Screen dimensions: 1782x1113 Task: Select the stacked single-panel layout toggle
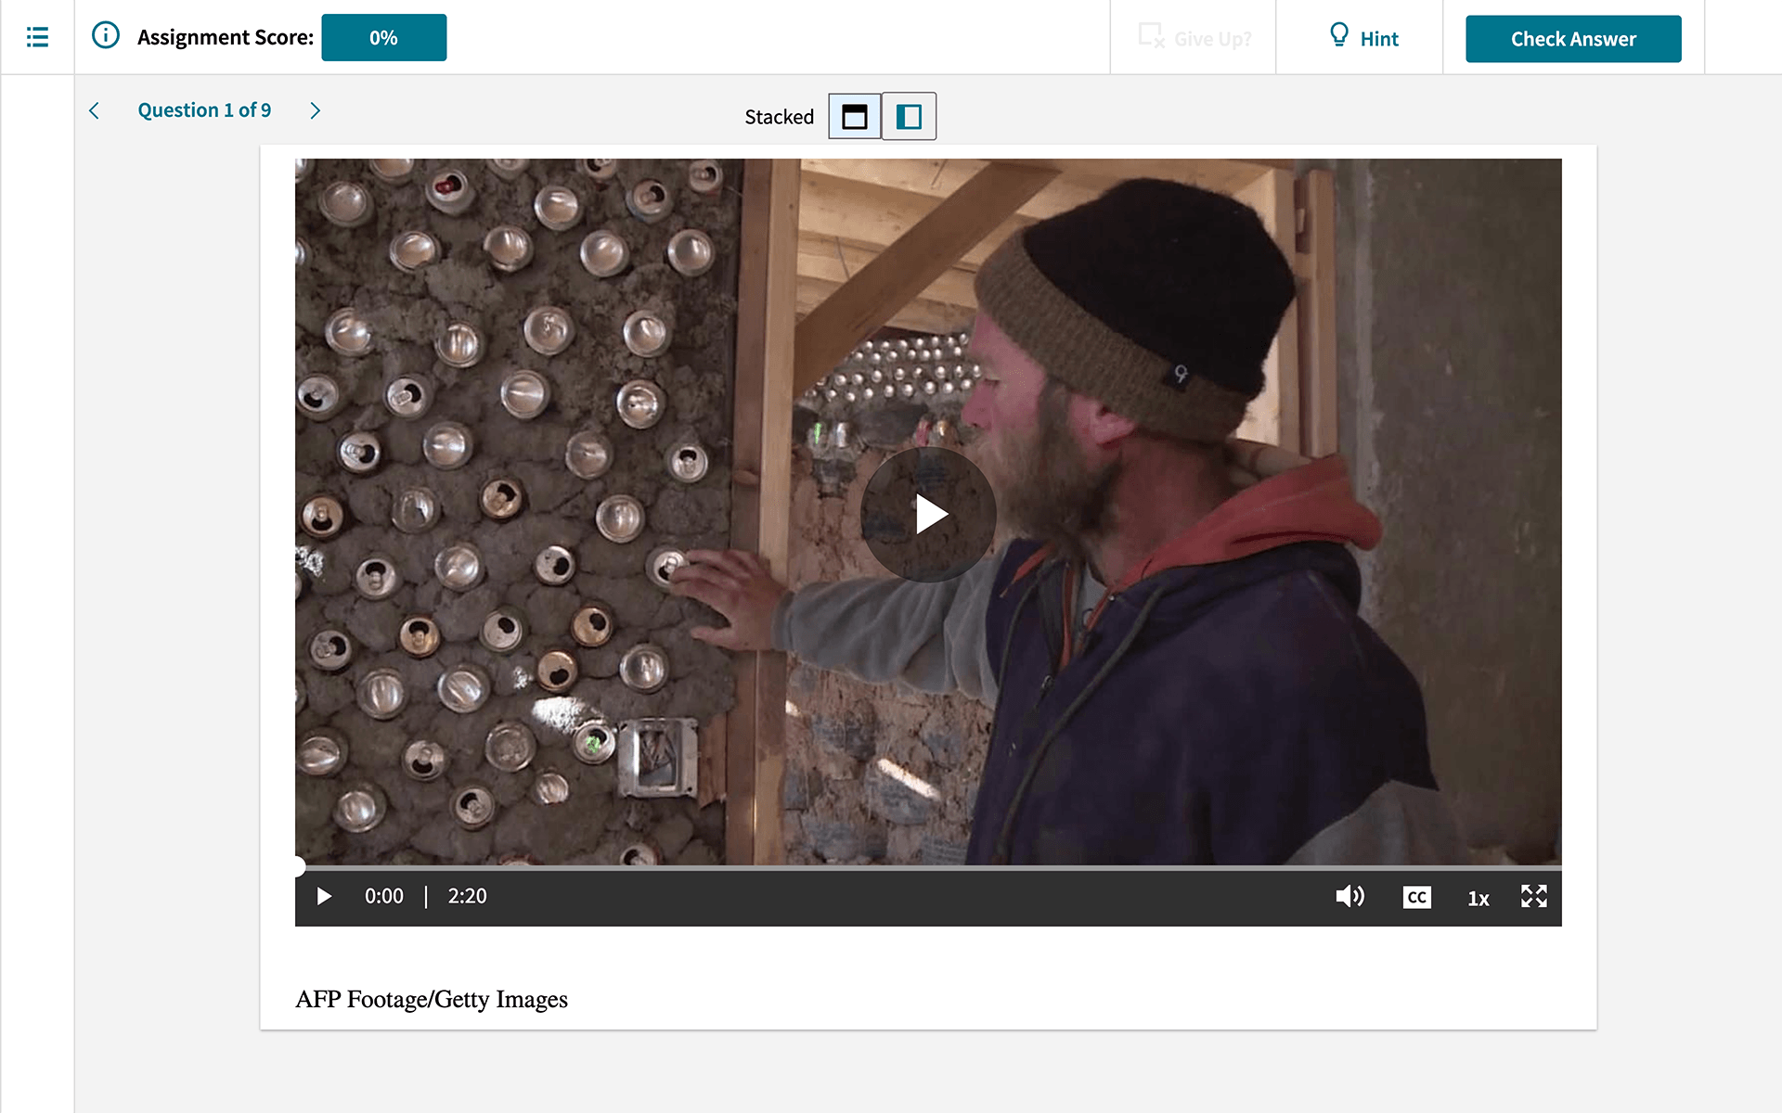point(855,117)
